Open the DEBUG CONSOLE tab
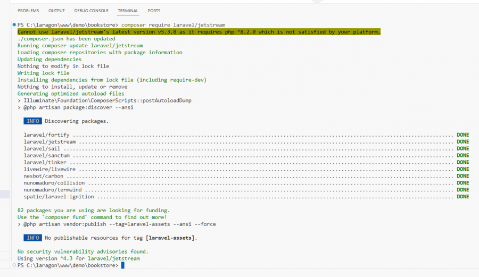The height and width of the screenshot is (277, 479). click(x=91, y=11)
